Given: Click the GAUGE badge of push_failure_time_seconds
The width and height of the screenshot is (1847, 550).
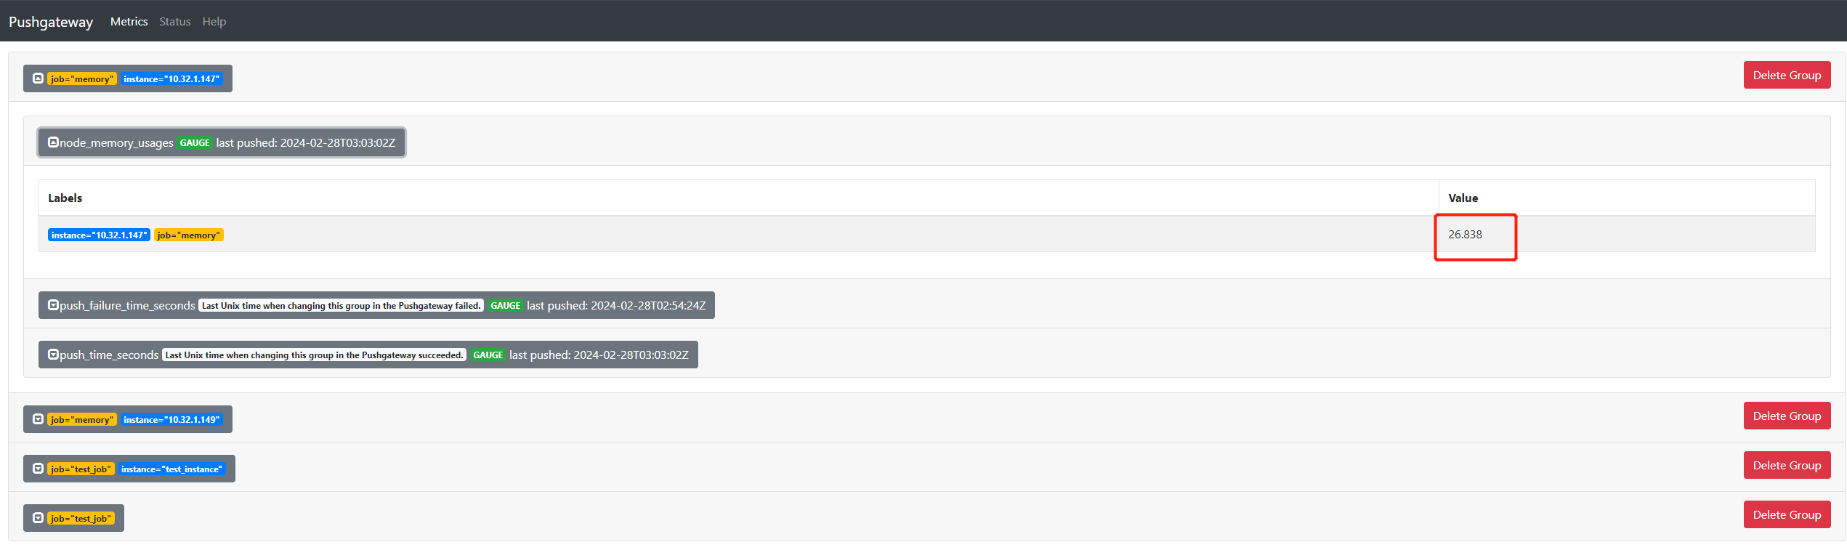Looking at the screenshot, I should point(505,306).
